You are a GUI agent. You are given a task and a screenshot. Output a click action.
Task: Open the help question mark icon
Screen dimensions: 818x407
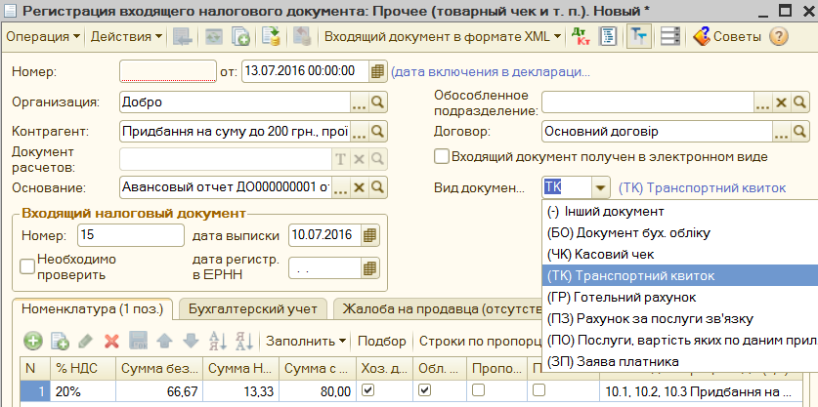point(778,37)
